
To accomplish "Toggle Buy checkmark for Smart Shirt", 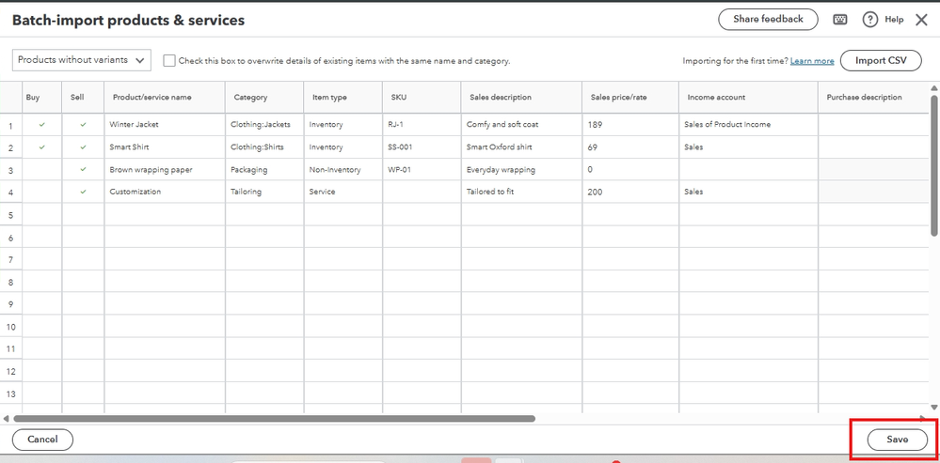I will pos(42,147).
